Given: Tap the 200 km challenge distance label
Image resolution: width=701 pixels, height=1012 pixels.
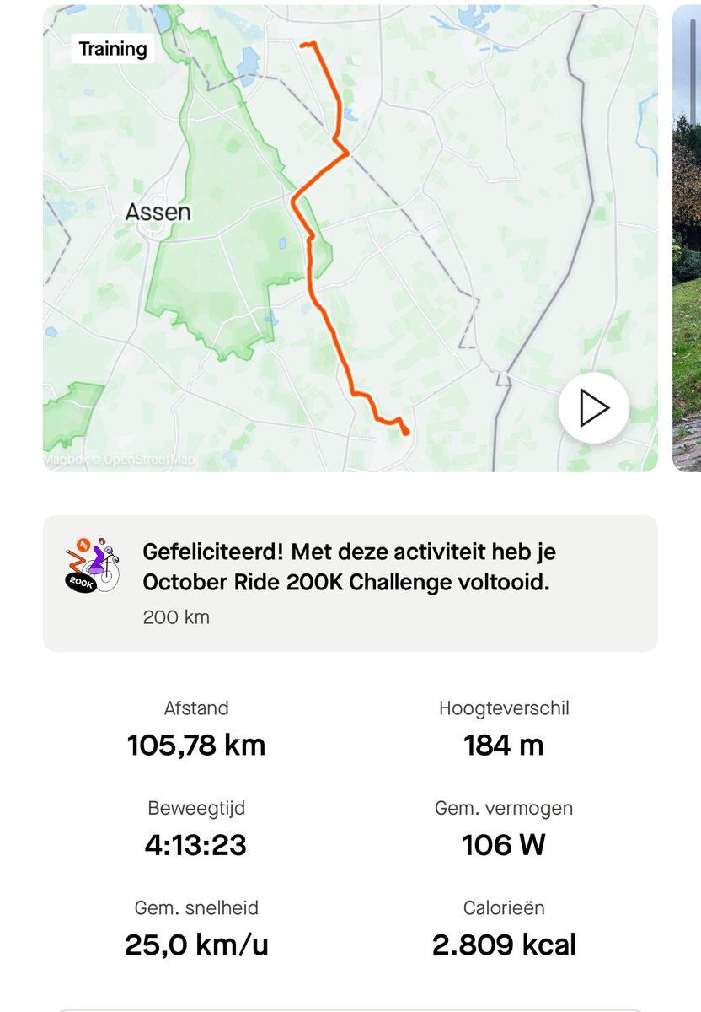Looking at the screenshot, I should click(176, 616).
